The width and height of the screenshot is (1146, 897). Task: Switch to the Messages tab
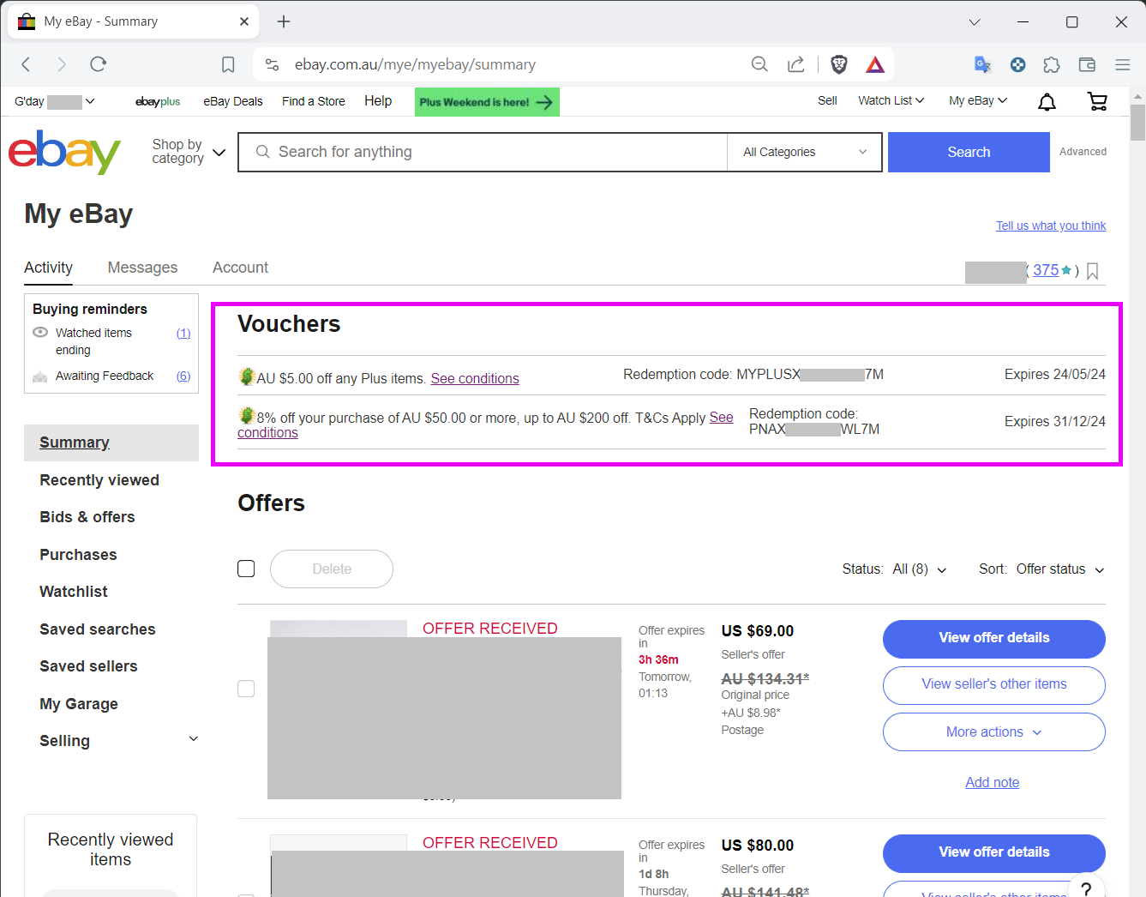[142, 268]
